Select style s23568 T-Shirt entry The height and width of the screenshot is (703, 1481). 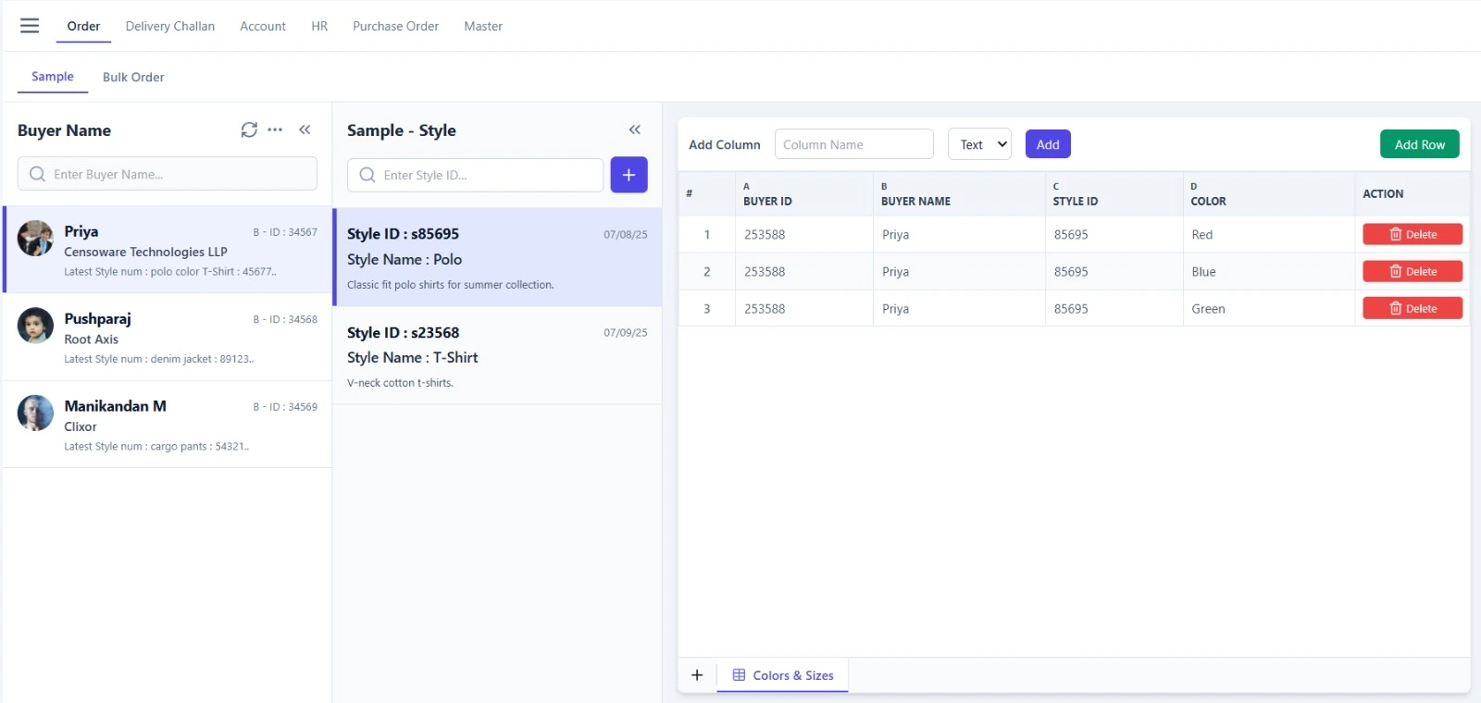point(497,356)
